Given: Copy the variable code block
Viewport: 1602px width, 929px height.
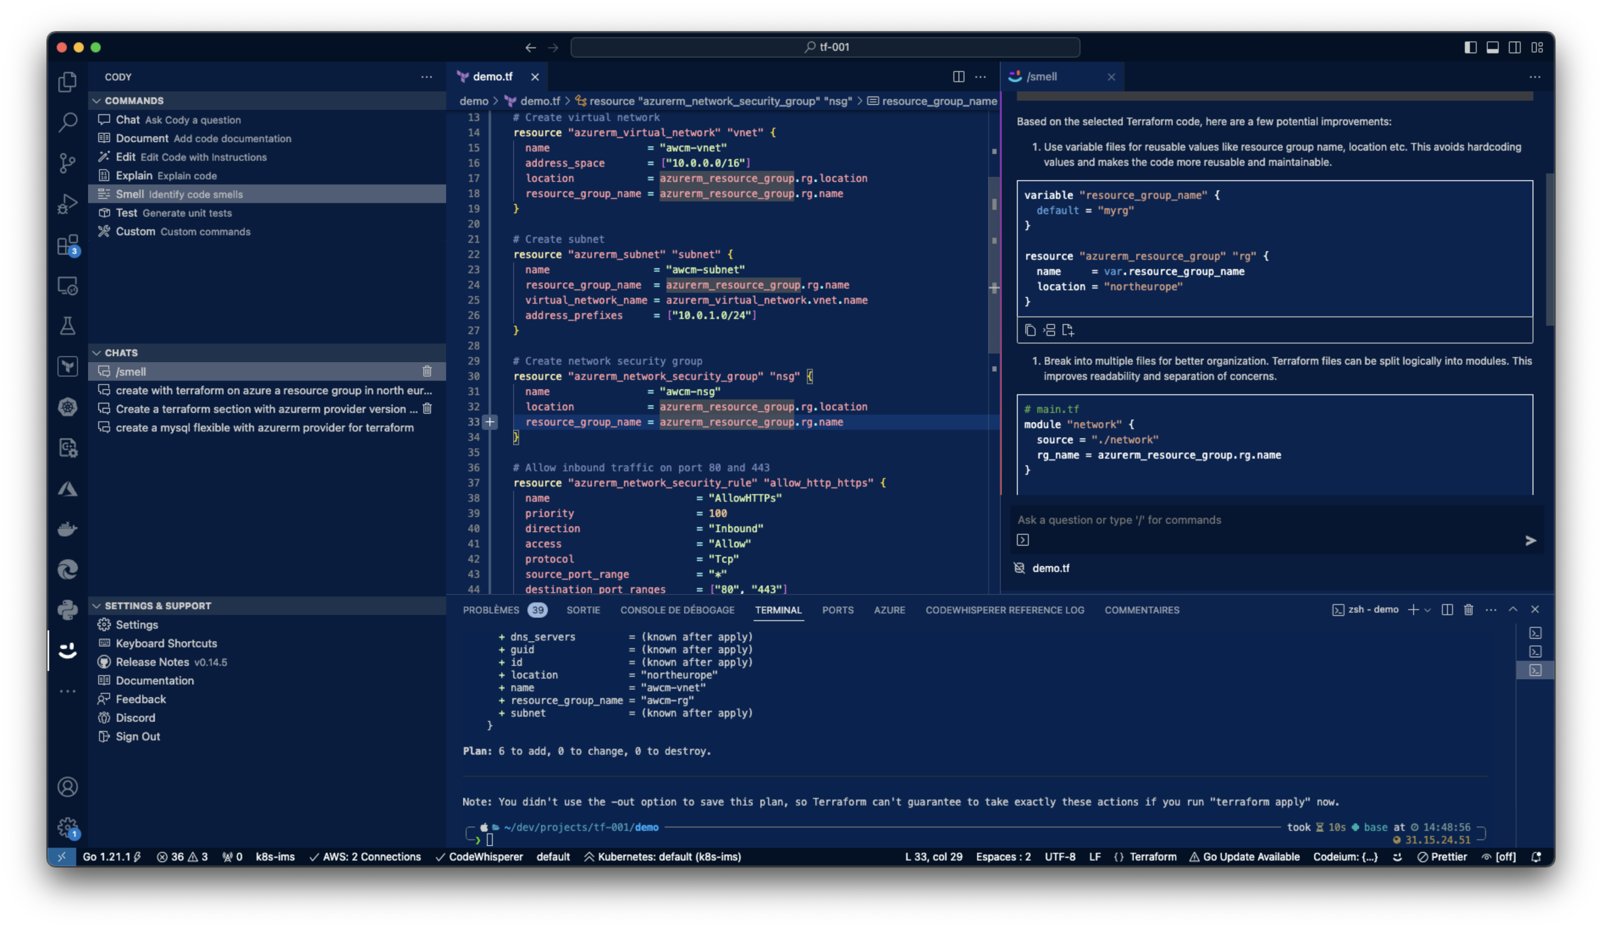Looking at the screenshot, I should 1030,330.
